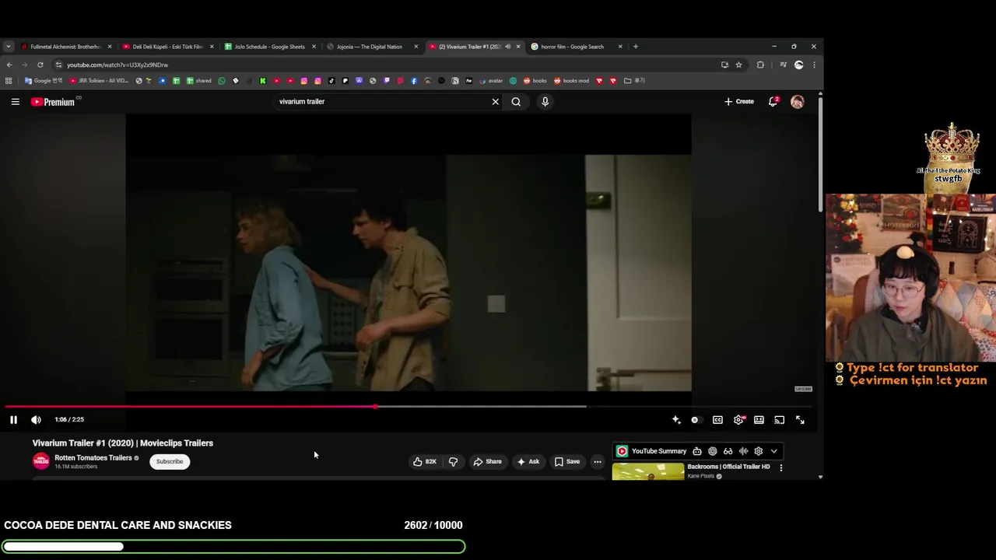Open player settings gear

pos(738,419)
